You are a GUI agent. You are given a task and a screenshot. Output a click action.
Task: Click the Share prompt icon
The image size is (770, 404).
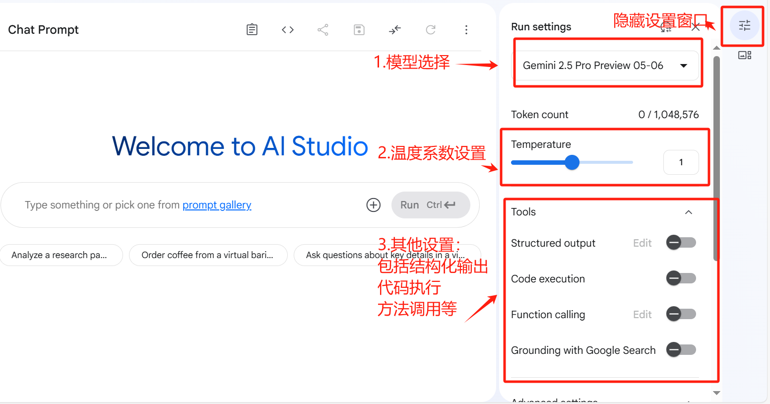tap(323, 30)
